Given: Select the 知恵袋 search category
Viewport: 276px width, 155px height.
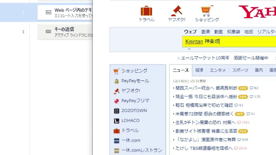Looking at the screenshot, I should [x=233, y=31].
